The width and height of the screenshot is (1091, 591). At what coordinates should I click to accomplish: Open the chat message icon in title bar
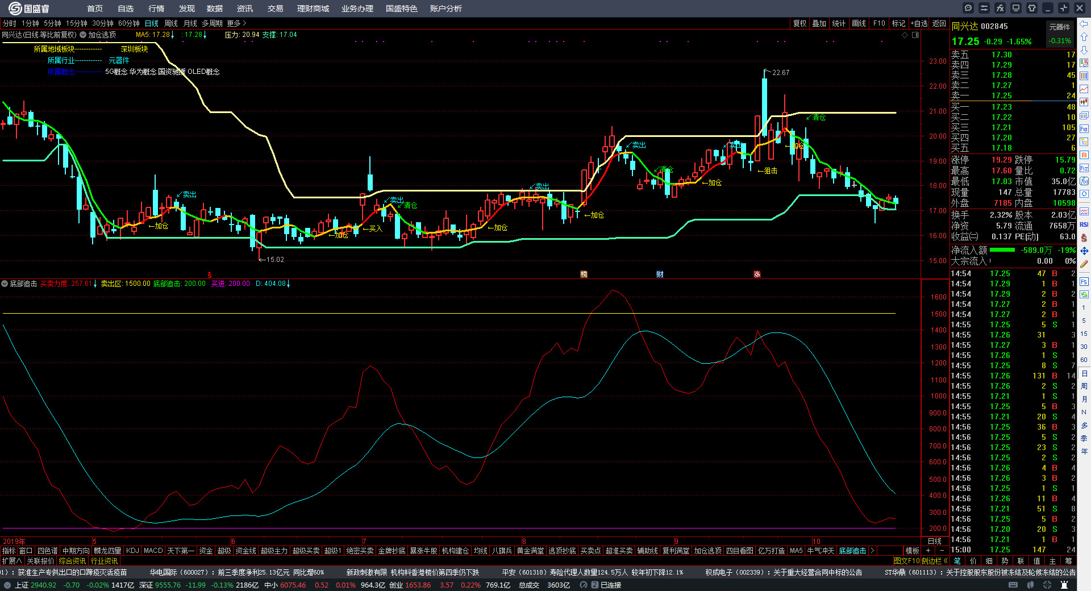coord(968,8)
